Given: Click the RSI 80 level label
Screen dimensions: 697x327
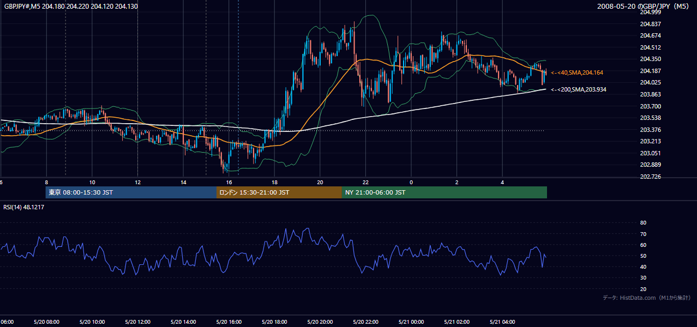Looking at the screenshot, I should point(643,223).
